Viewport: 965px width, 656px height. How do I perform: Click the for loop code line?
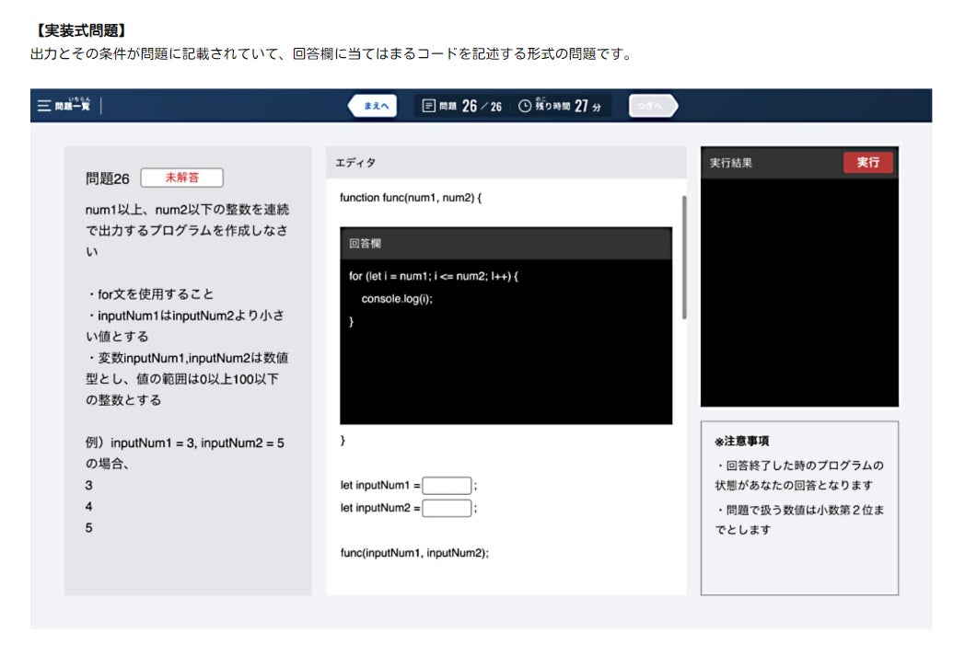434,276
